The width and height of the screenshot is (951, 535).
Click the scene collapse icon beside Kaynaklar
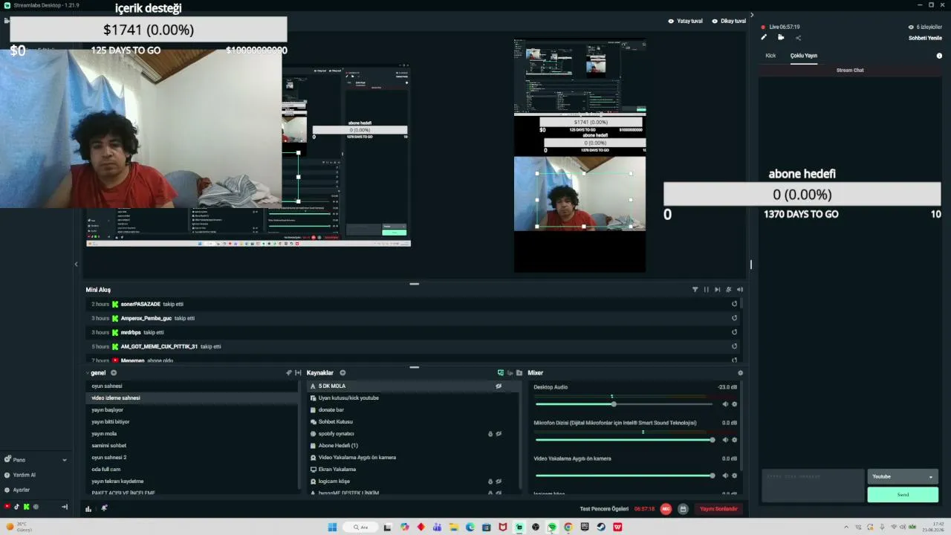(298, 373)
